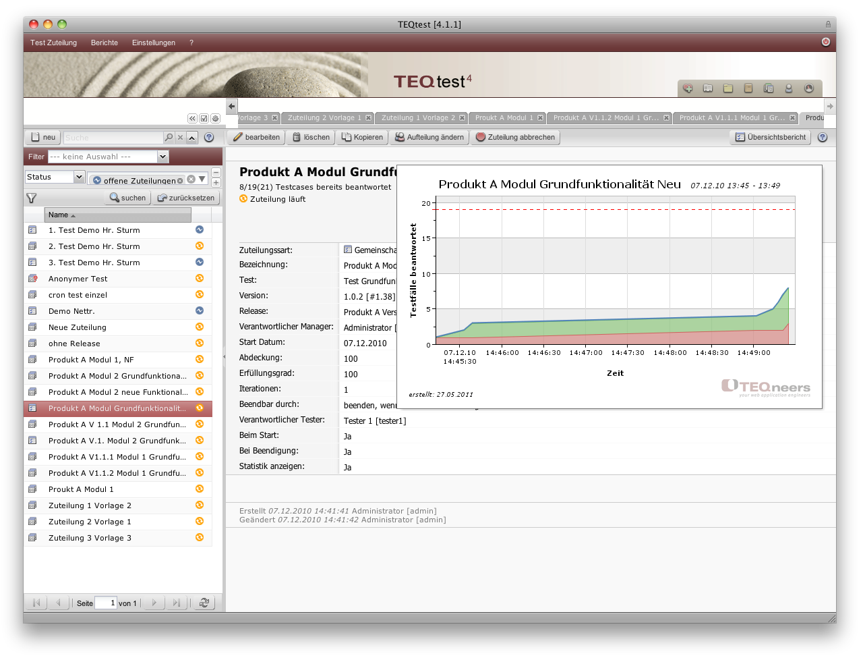Click the heart-plus icon in the top toolbar
Screen dimensions: 863x660
[x=688, y=88]
